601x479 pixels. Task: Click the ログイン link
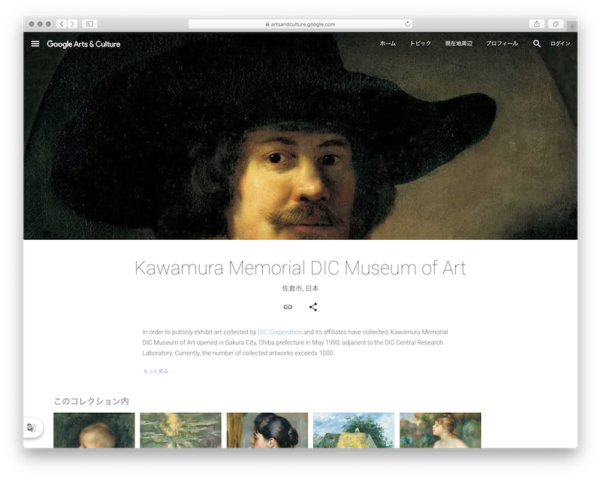560,44
